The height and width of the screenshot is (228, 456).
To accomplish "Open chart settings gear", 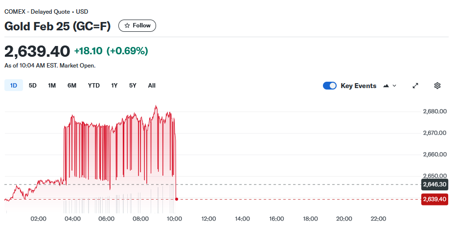I will [x=437, y=86].
